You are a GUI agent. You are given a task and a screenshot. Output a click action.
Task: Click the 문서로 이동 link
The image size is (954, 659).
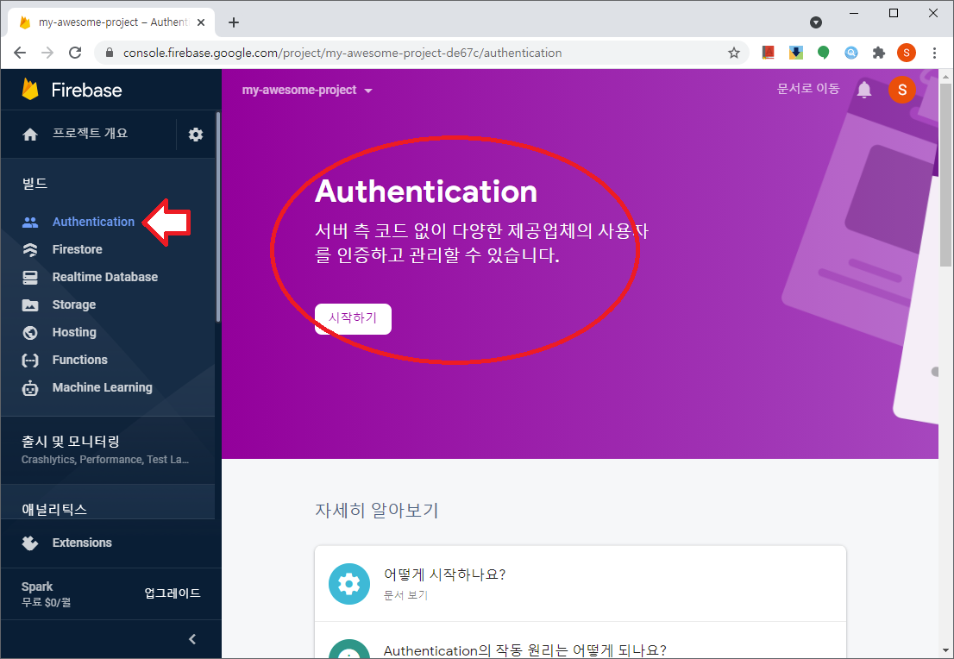coord(808,89)
